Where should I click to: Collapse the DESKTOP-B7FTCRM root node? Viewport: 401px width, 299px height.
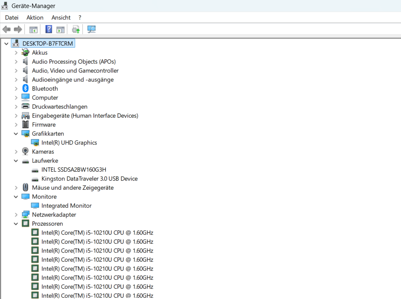tap(6, 44)
